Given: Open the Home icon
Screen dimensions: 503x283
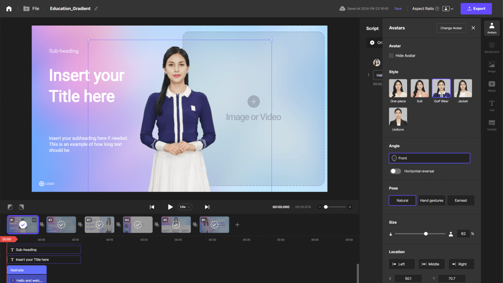Looking at the screenshot, I should [9, 9].
